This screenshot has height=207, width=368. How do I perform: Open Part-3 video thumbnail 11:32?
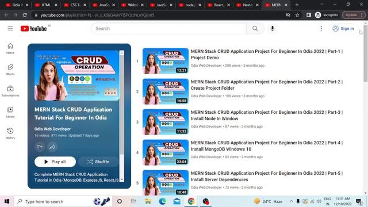[166, 122]
